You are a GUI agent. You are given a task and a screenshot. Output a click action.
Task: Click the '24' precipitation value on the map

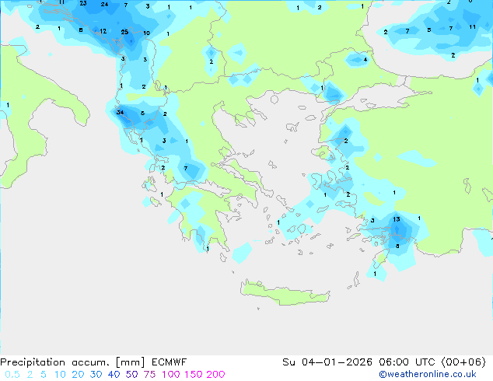click(x=104, y=4)
